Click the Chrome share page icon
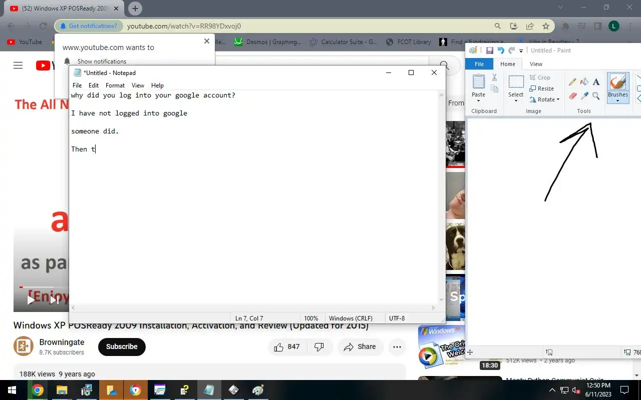The height and width of the screenshot is (400, 641). pos(530,26)
